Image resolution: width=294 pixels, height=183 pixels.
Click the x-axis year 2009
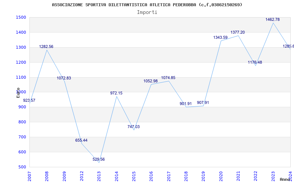[x=64, y=176]
